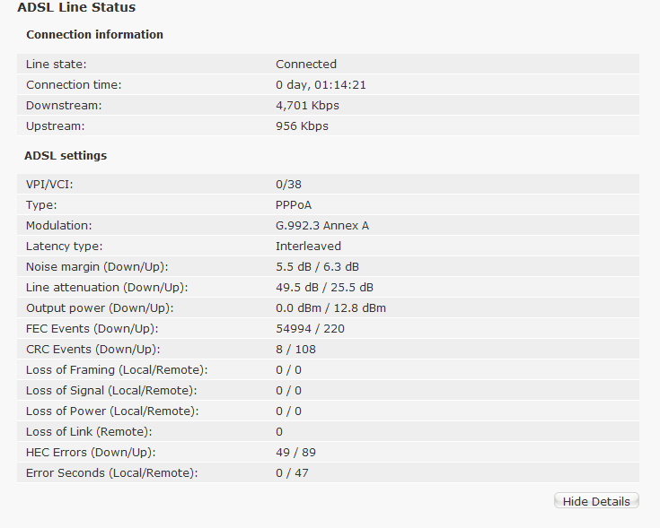Select the VPI/VCI 0/38 value
Viewport: 660px width, 528px height.
tap(288, 185)
